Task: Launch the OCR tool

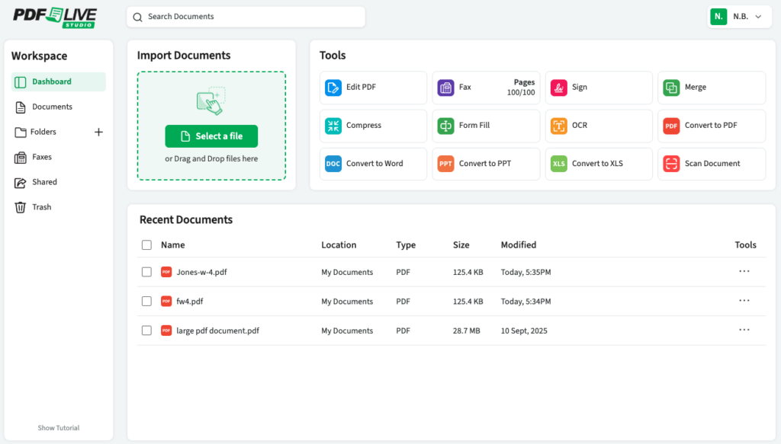Action: point(599,126)
